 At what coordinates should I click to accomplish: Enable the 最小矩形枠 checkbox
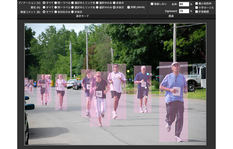(x=197, y=4)
